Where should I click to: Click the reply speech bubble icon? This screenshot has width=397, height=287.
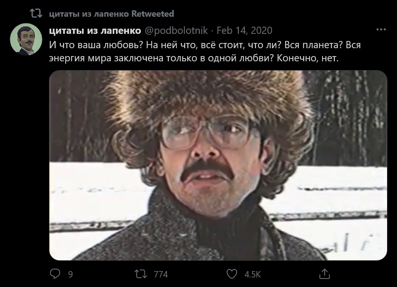(x=55, y=274)
